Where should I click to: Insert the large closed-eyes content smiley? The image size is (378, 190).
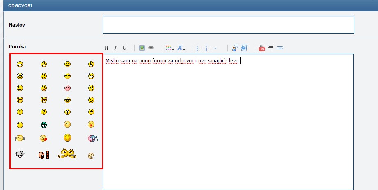coord(67,137)
